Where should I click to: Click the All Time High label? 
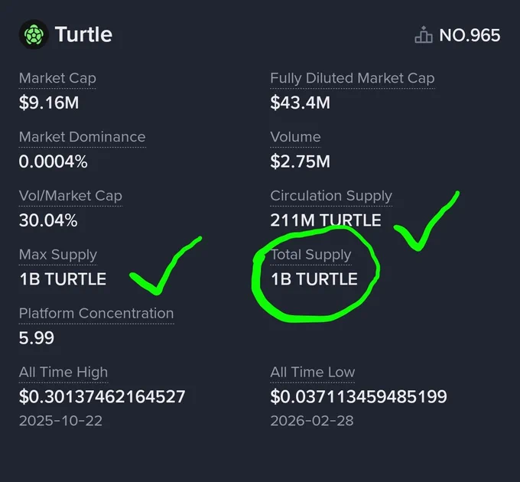click(63, 372)
